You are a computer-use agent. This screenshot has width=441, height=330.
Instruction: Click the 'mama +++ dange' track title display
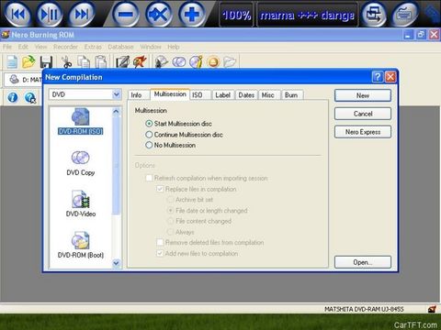[307, 15]
